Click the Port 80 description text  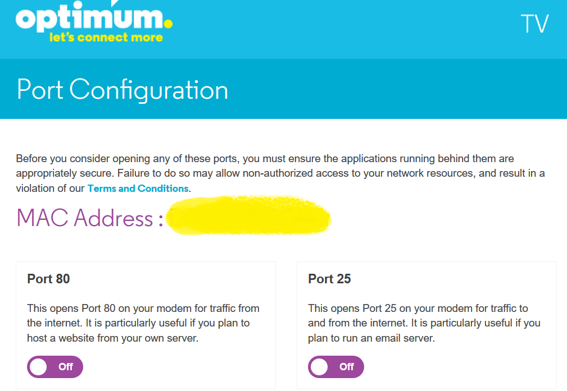(143, 323)
